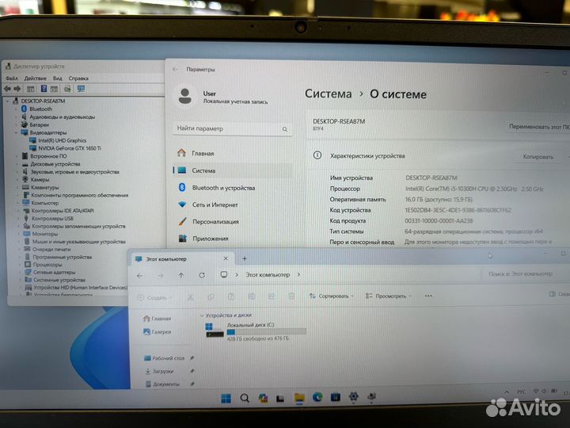Viewport: 570px width, 428px height.
Task: Select NVIDIA GeForce GTX 1650 Ti device
Action: [x=70, y=148]
